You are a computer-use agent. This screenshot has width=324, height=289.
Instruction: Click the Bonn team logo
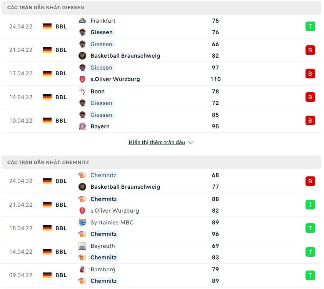82,91
